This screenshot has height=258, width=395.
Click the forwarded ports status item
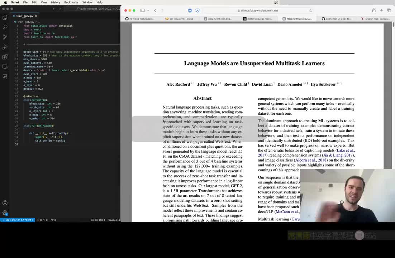[x=53, y=220]
